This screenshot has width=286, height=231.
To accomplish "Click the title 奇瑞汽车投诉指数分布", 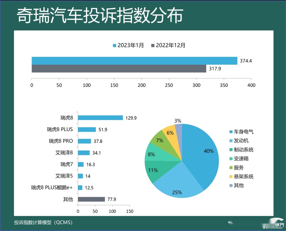I will coord(100,15).
